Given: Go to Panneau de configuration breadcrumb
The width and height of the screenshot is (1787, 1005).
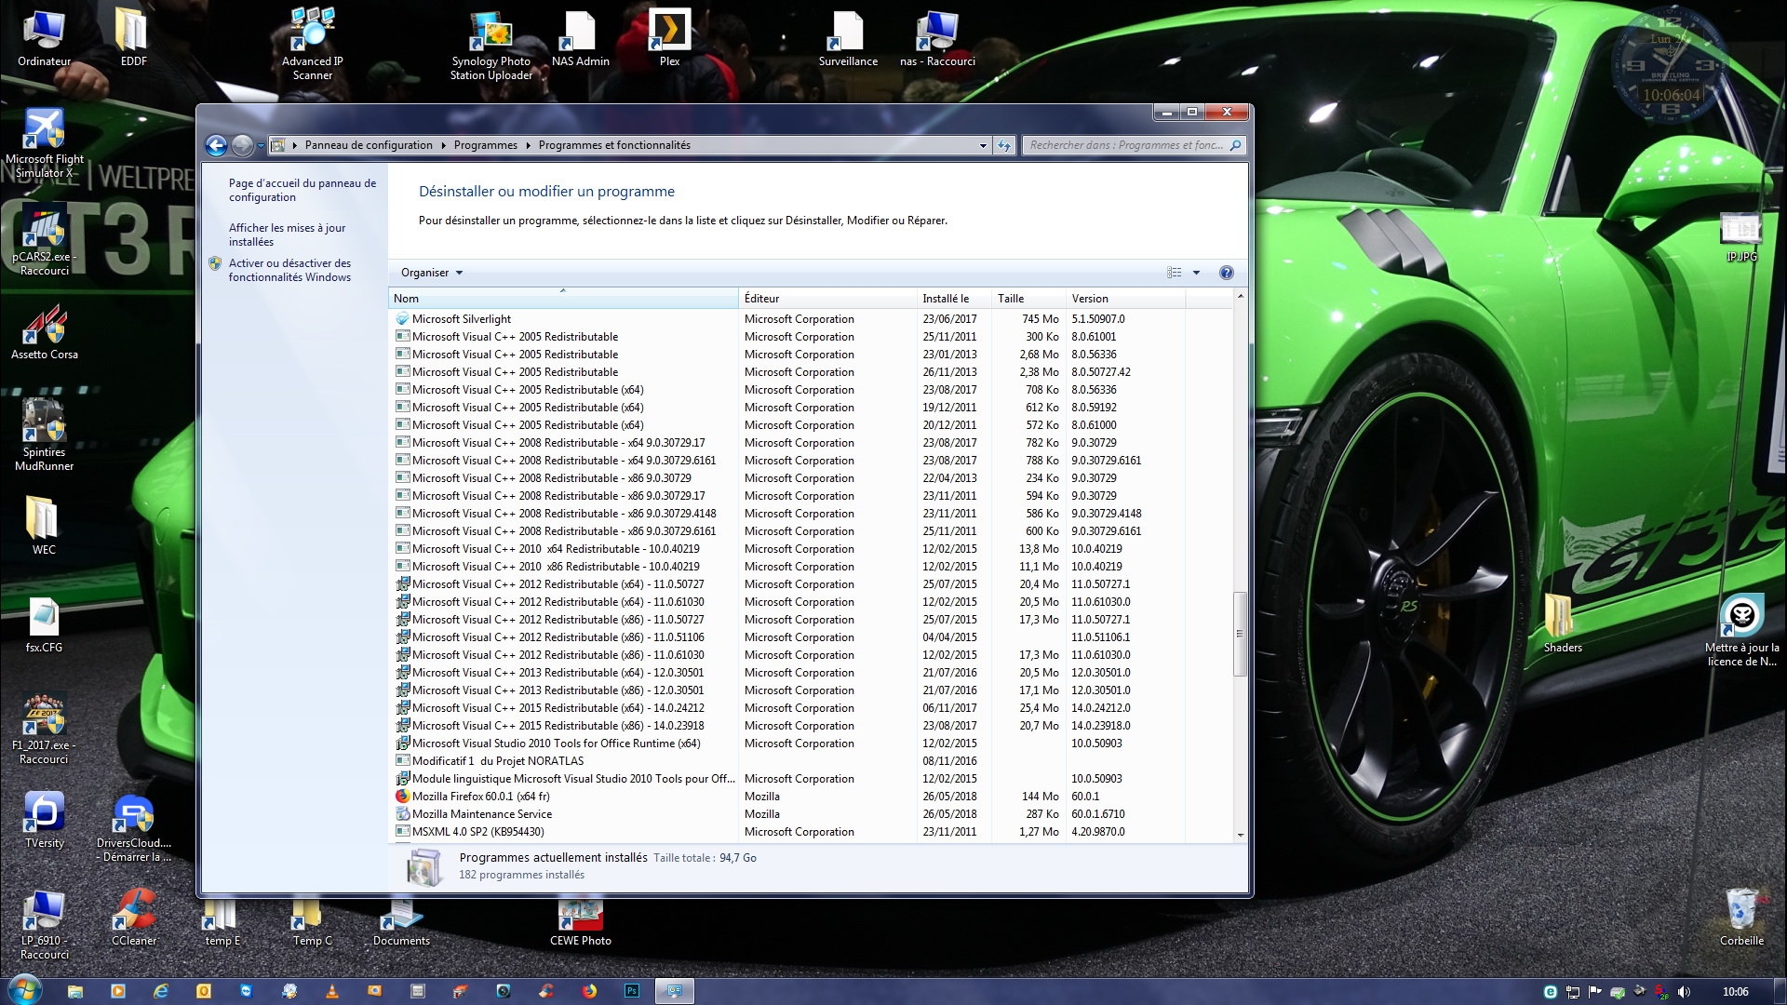Looking at the screenshot, I should coord(369,145).
